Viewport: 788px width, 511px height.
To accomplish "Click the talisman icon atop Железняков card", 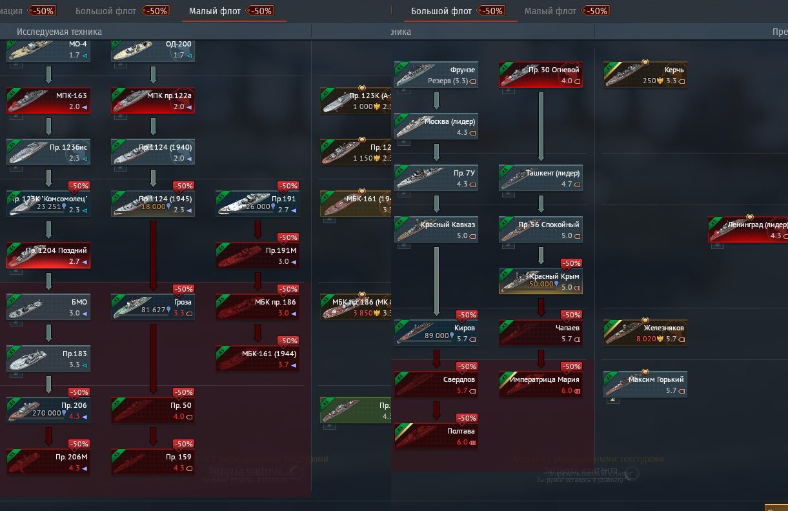I will pyautogui.click(x=645, y=320).
